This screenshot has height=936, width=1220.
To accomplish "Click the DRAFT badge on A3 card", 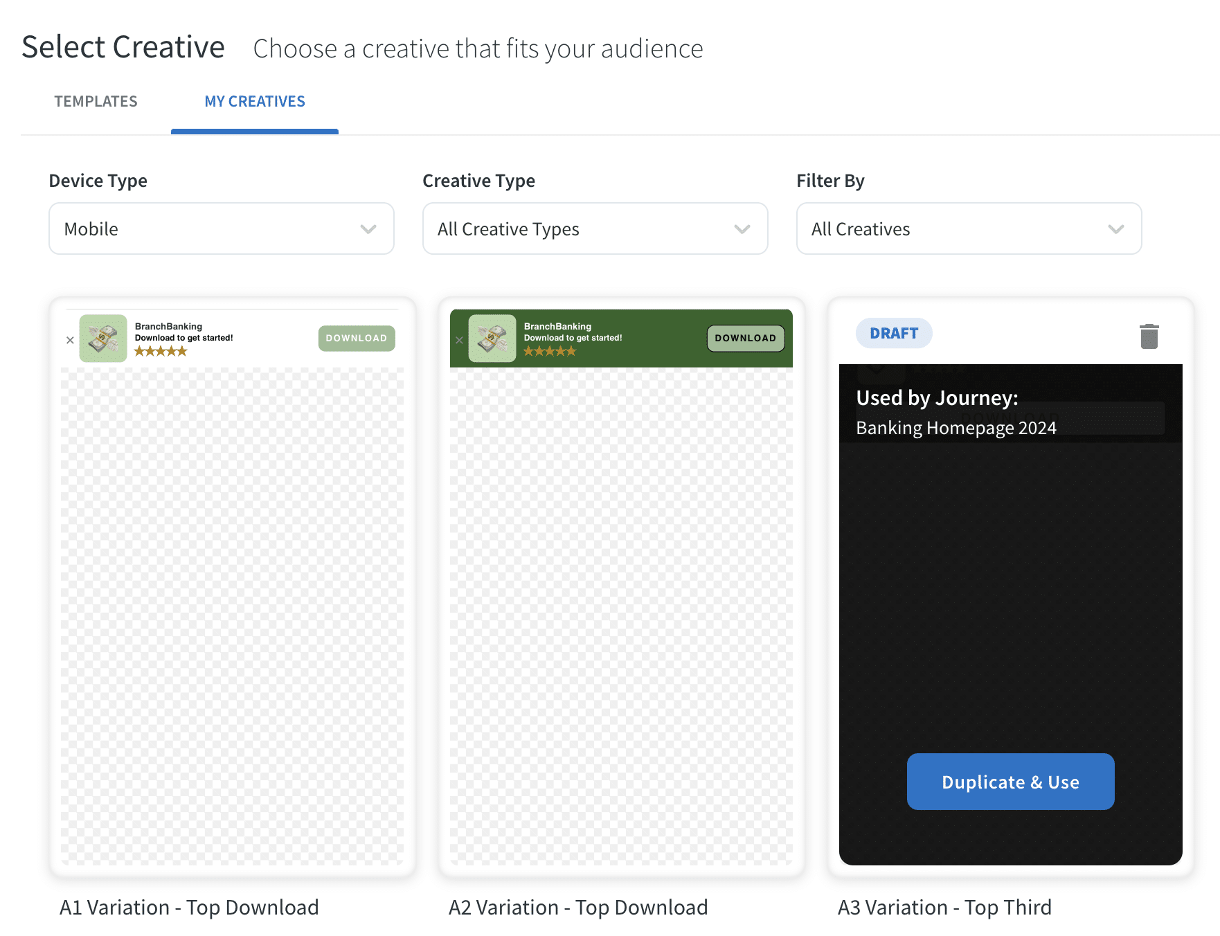I will 894,333.
